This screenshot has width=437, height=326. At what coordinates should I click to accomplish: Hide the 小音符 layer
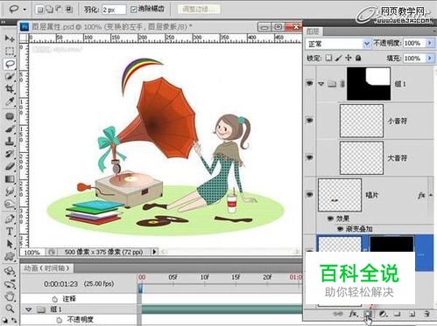point(309,121)
